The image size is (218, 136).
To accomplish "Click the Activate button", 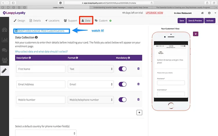I will pyautogui.click(x=210, y=21).
